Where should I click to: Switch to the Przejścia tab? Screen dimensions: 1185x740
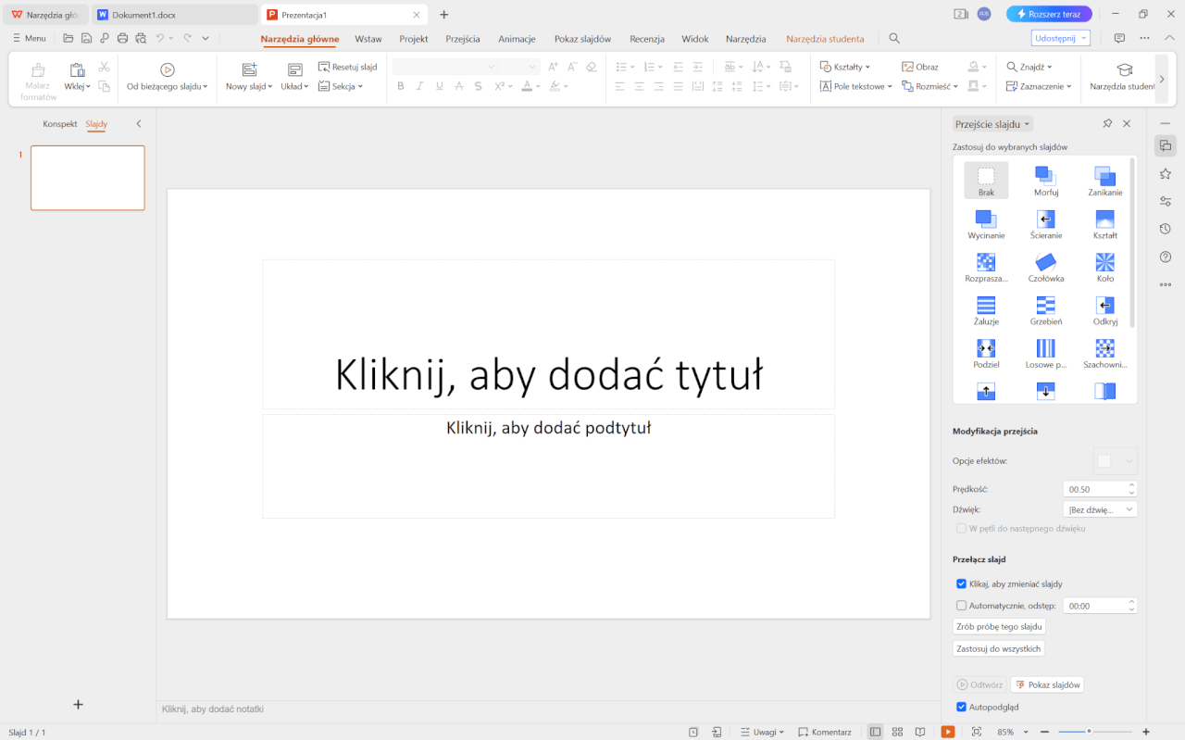point(463,39)
